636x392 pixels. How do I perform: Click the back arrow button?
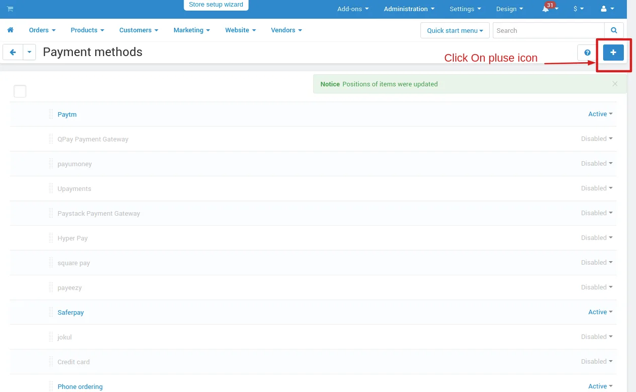click(x=13, y=52)
